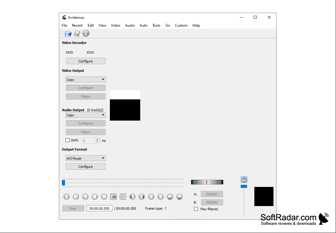Set selection start marker A
336x233 pixels.
tap(114, 197)
